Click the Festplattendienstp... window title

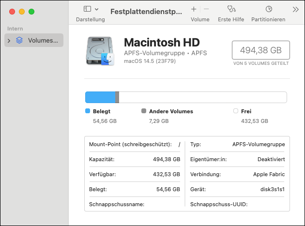pos(146,12)
